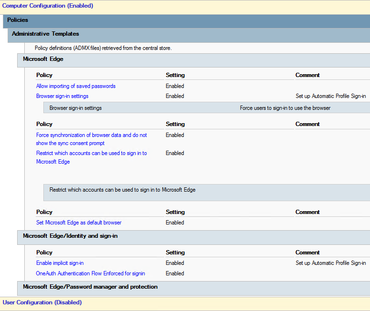Click the Setting column header in Identity and sign-in table

[x=175, y=253]
